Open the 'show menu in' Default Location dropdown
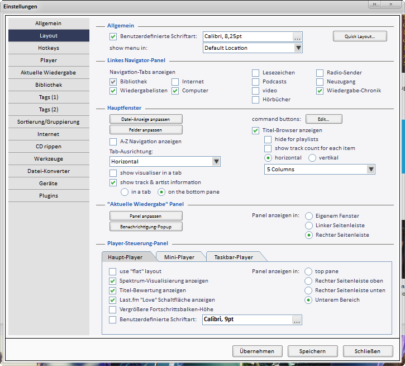 [x=252, y=48]
